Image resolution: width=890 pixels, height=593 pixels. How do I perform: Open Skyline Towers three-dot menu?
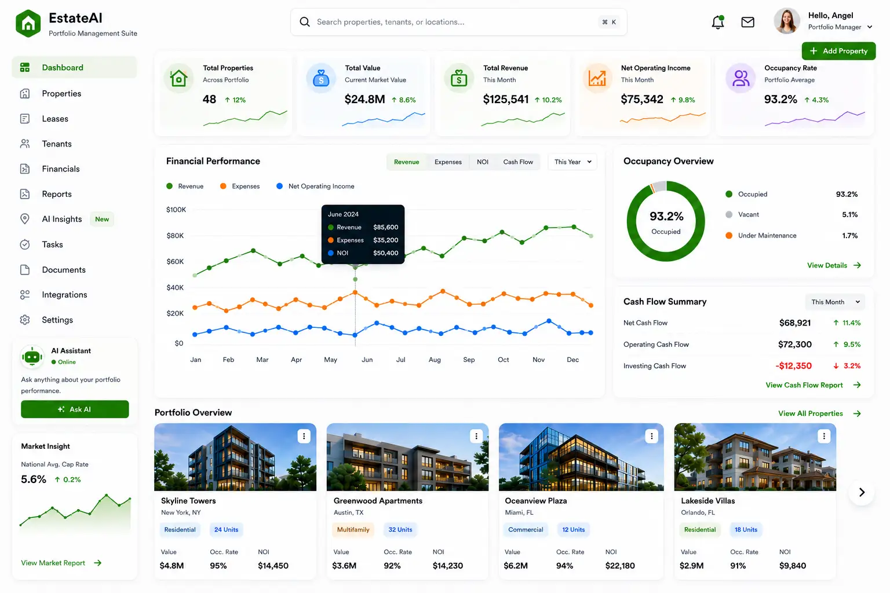[x=304, y=436]
